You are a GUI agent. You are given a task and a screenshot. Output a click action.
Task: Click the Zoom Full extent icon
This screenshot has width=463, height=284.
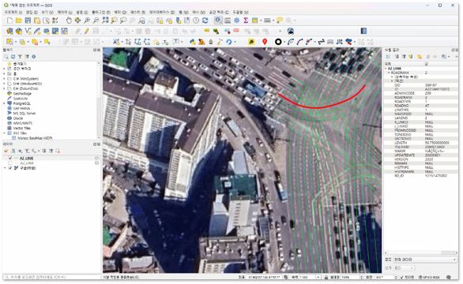pos(105,21)
